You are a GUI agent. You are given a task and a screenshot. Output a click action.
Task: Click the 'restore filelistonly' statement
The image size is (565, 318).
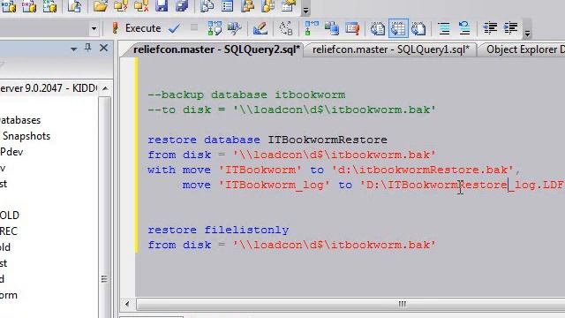(x=218, y=230)
